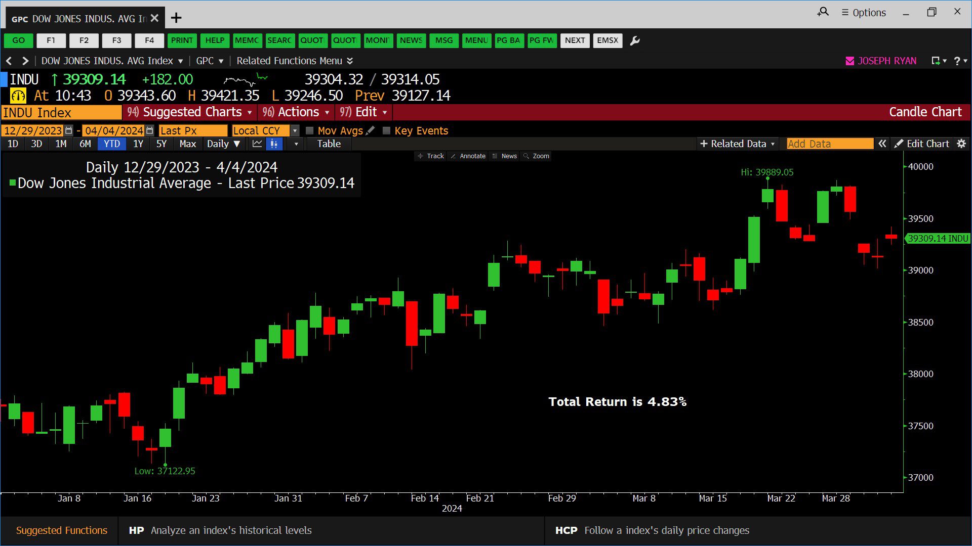Open the HCP suggested function link

[x=652, y=530]
